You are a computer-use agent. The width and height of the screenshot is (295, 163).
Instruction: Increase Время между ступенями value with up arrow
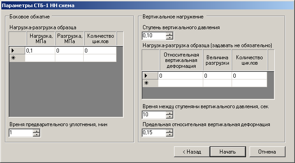click(x=170, y=113)
